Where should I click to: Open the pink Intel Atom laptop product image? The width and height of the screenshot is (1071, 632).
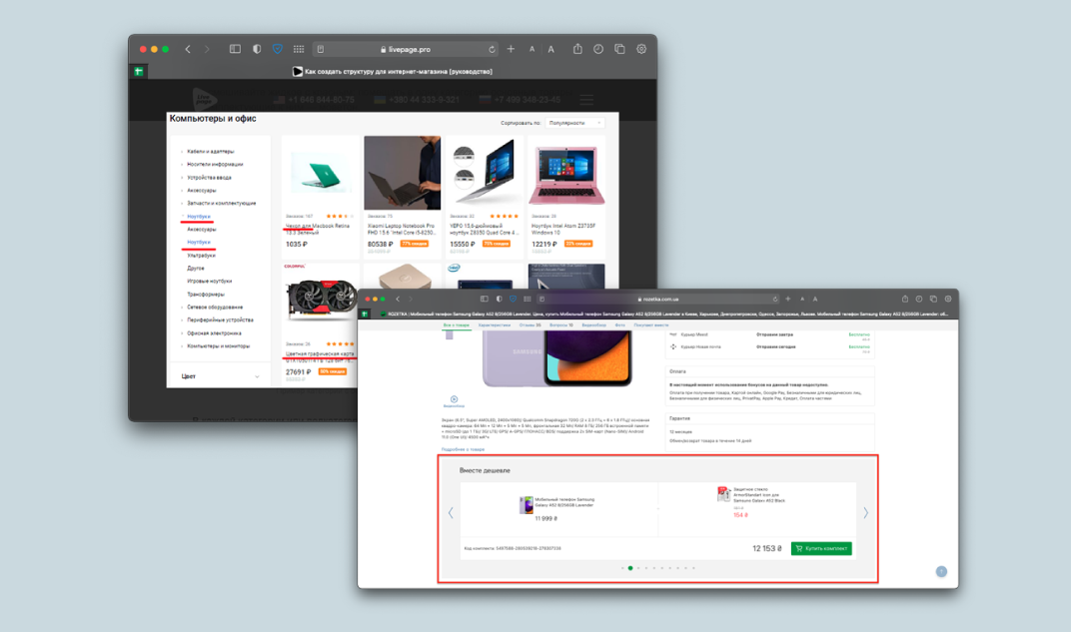tap(566, 174)
